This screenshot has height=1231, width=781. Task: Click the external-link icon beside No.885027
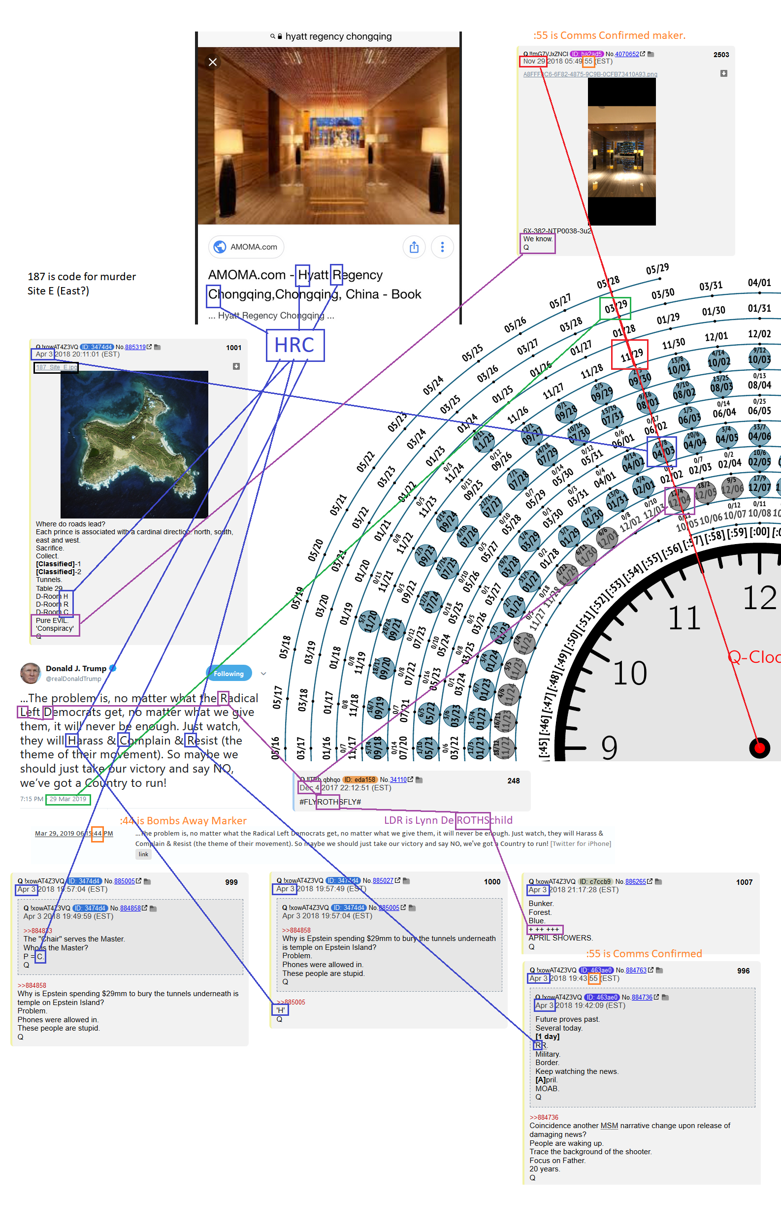[x=397, y=880]
